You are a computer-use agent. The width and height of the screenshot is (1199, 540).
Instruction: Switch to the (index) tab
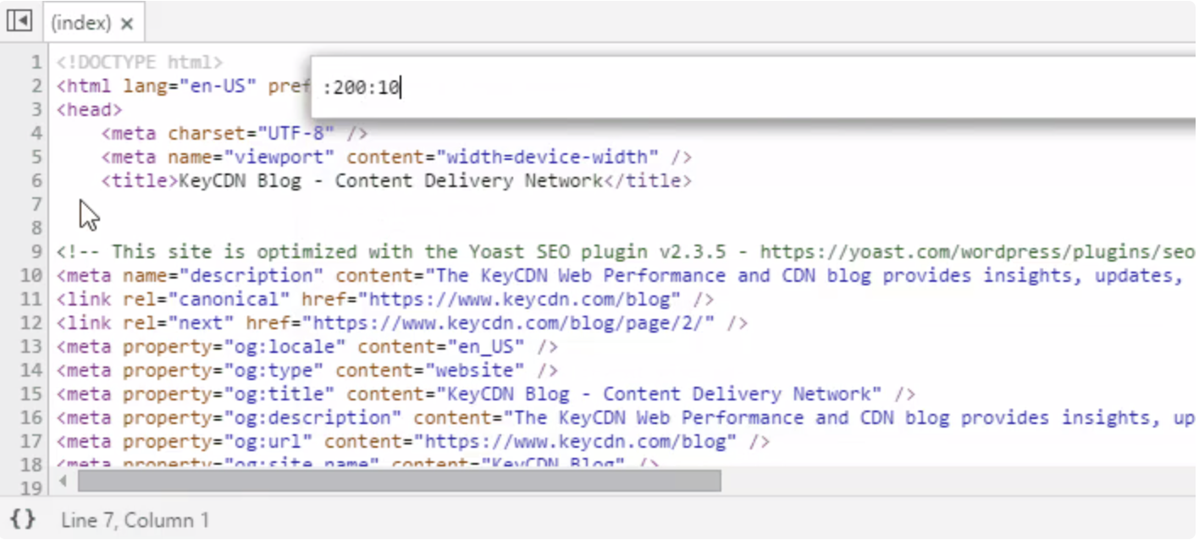[x=80, y=24]
